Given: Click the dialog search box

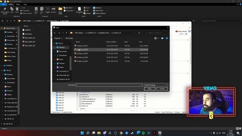Looking at the screenshot, I should [x=155, y=33].
